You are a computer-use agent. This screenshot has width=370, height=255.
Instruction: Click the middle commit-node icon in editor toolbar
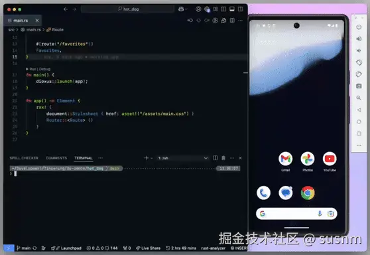point(199,21)
